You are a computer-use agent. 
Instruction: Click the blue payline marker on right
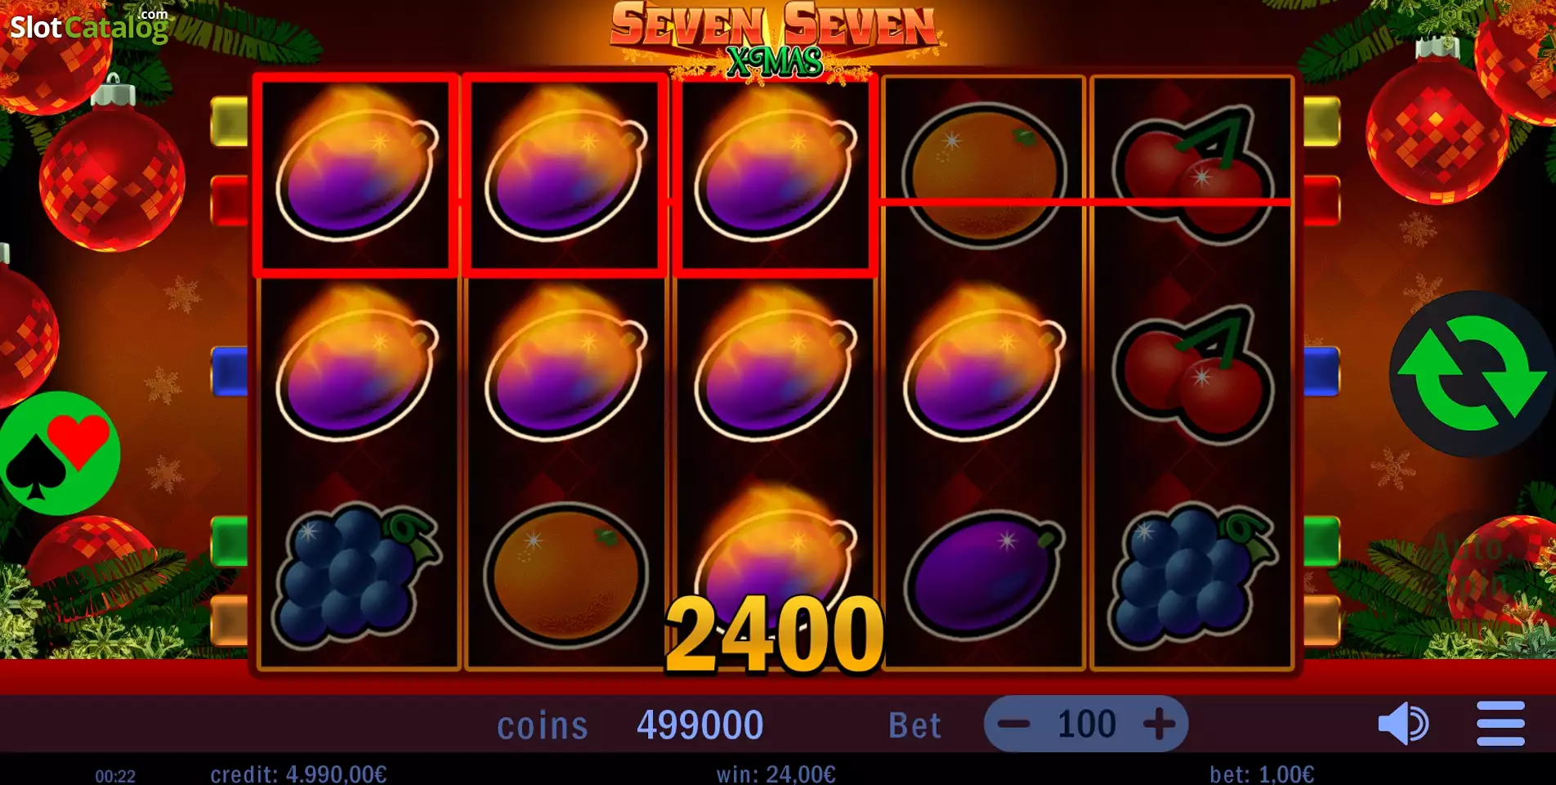1321,371
